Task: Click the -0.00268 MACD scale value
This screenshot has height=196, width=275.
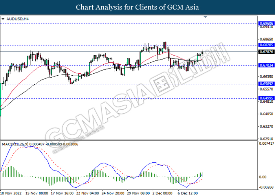Action: 266,187
